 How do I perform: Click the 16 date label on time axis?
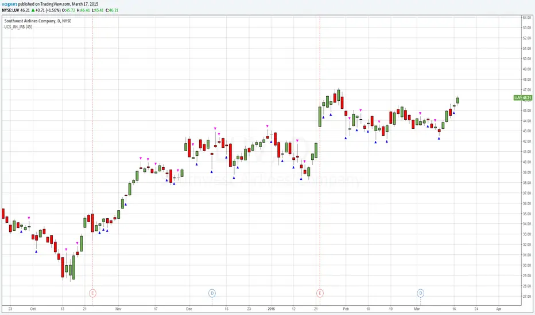(x=454, y=309)
